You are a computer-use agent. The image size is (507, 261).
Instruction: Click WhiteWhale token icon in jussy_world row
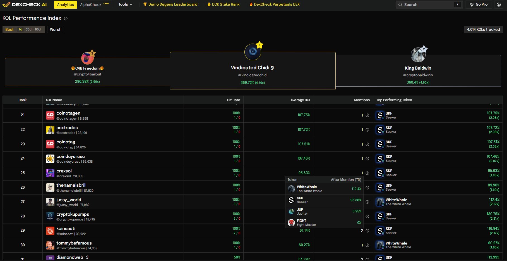pos(380,202)
